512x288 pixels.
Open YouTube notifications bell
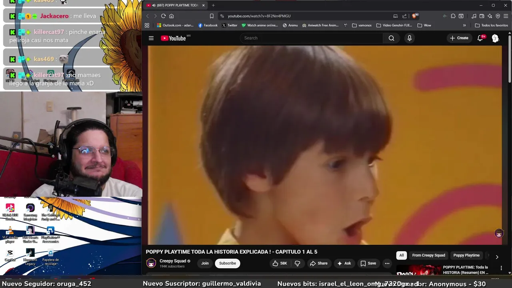(480, 38)
